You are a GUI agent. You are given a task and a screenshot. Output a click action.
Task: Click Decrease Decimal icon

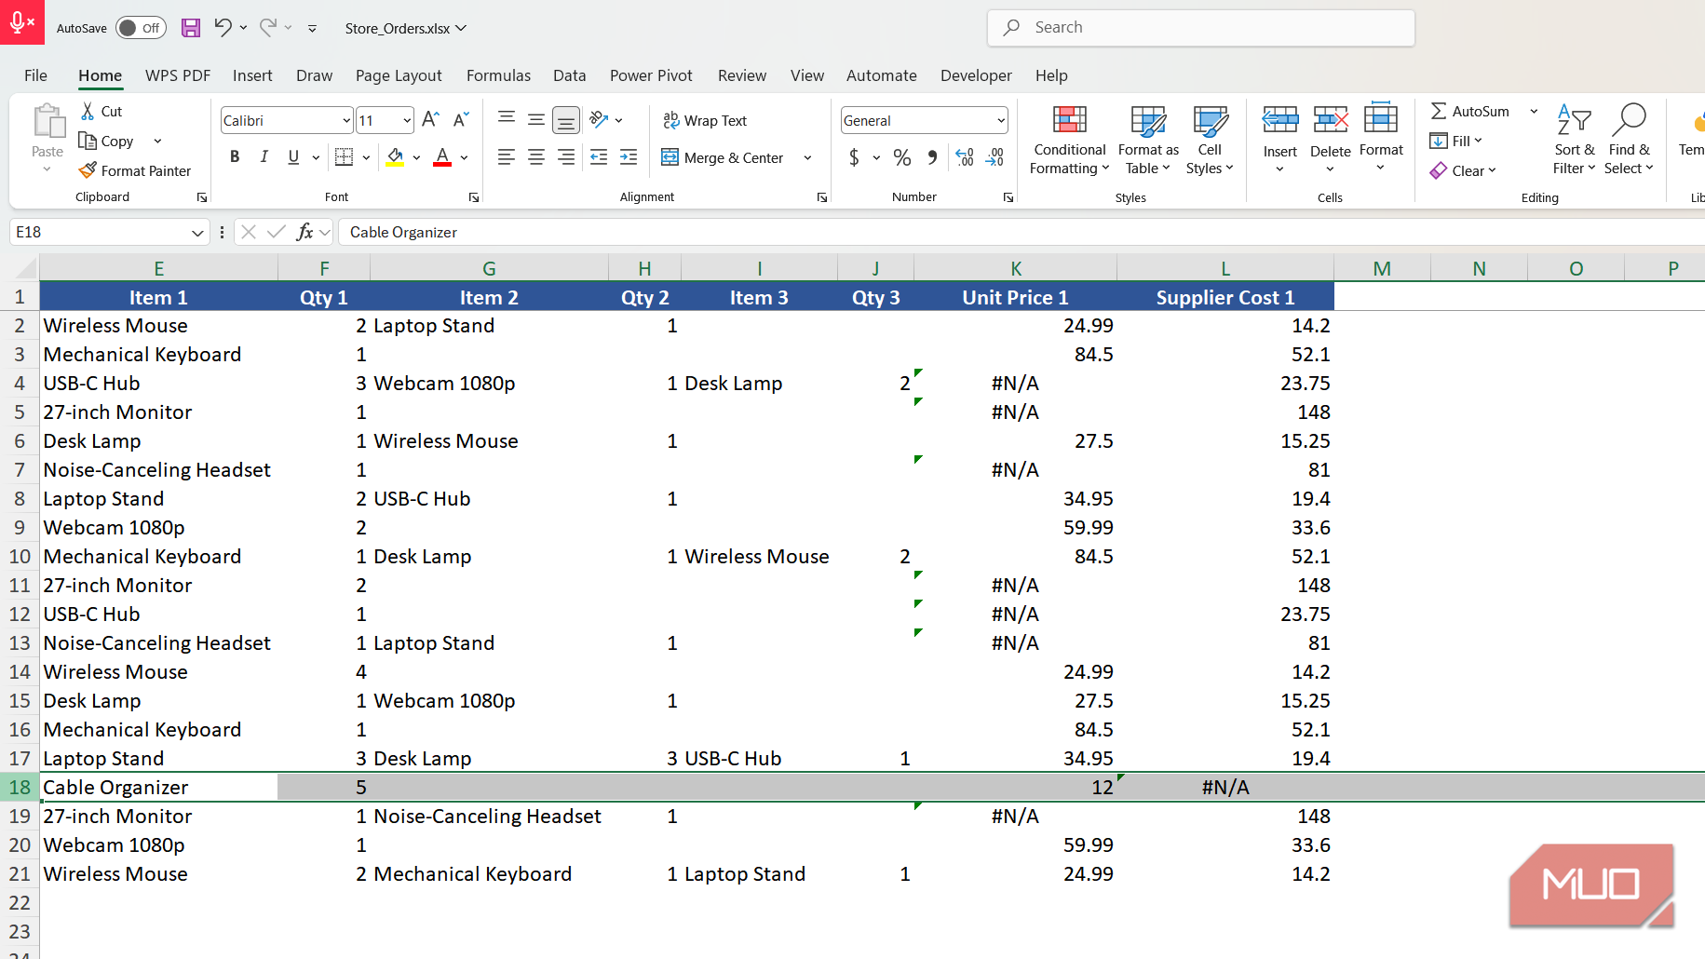pyautogui.click(x=995, y=157)
